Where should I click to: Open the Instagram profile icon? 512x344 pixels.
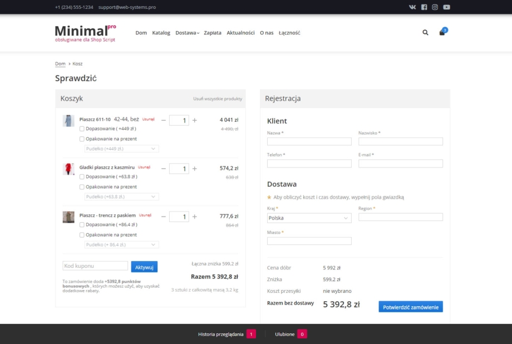pos(435,7)
